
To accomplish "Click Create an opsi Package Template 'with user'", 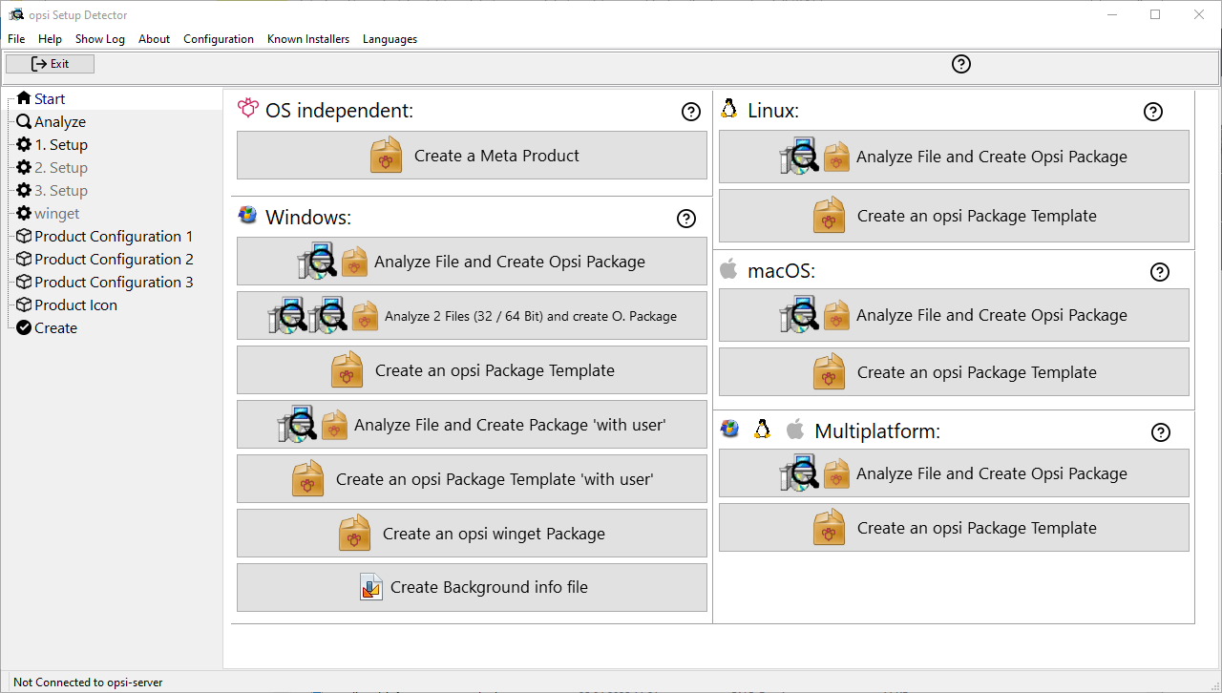I will (x=472, y=478).
